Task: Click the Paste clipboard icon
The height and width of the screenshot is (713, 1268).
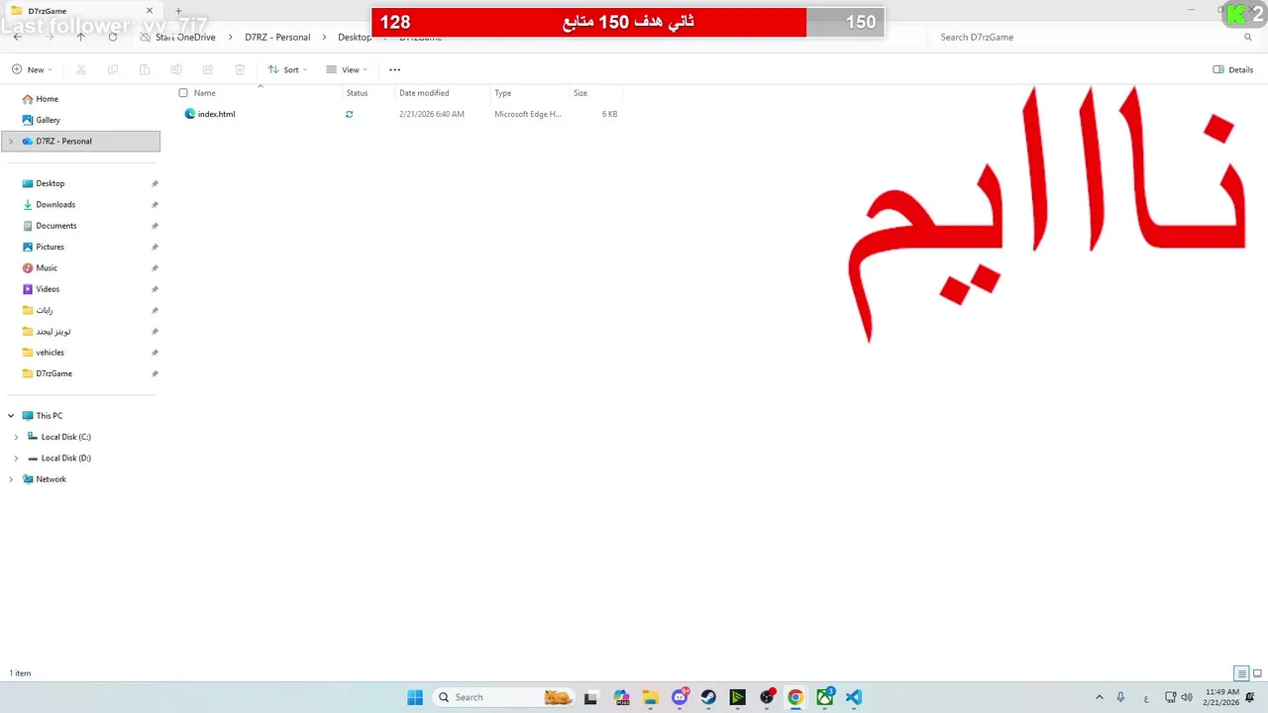Action: coord(145,69)
